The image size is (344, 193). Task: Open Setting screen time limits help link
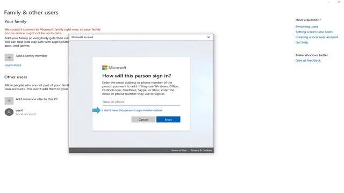(x=314, y=32)
